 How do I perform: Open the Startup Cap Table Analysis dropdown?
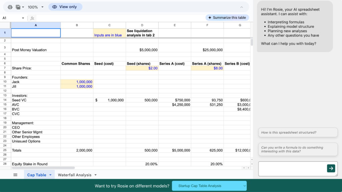click(x=209, y=186)
